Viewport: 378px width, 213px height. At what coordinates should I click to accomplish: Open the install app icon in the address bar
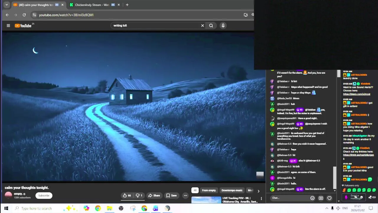tap(246, 15)
